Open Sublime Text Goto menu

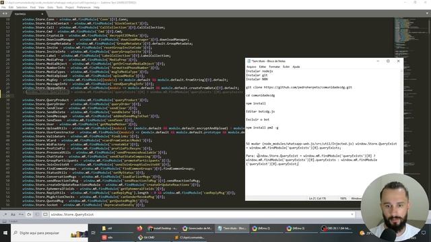(x=50, y=7)
